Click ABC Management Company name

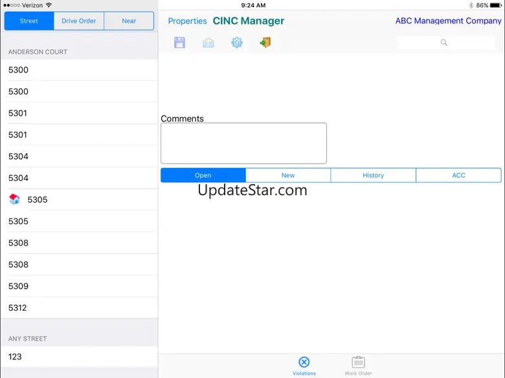click(448, 21)
